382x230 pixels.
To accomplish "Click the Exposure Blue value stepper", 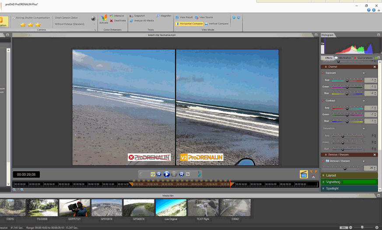I will pyautogui.click(x=375, y=94).
